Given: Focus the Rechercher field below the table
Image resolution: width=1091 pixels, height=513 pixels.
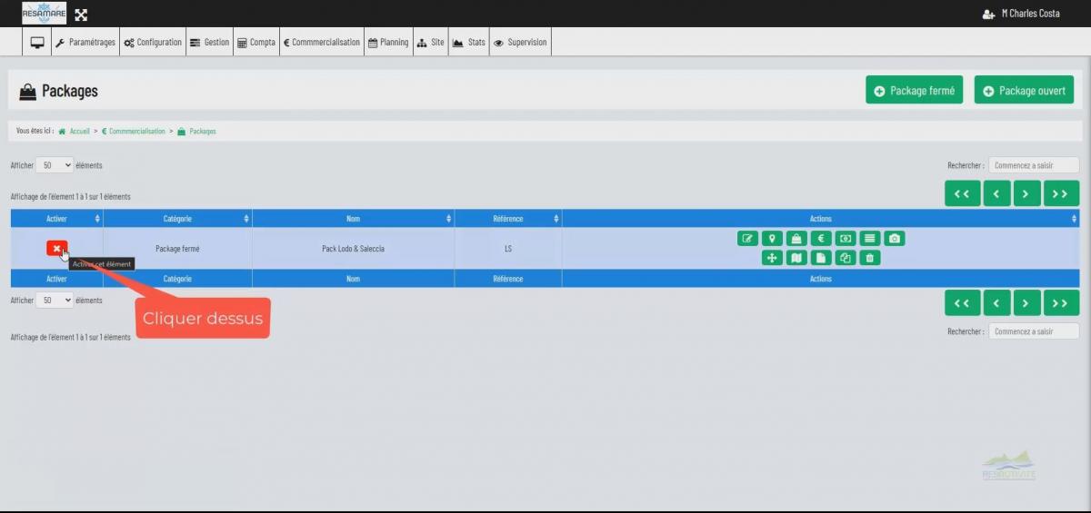Looking at the screenshot, I should tap(1034, 331).
